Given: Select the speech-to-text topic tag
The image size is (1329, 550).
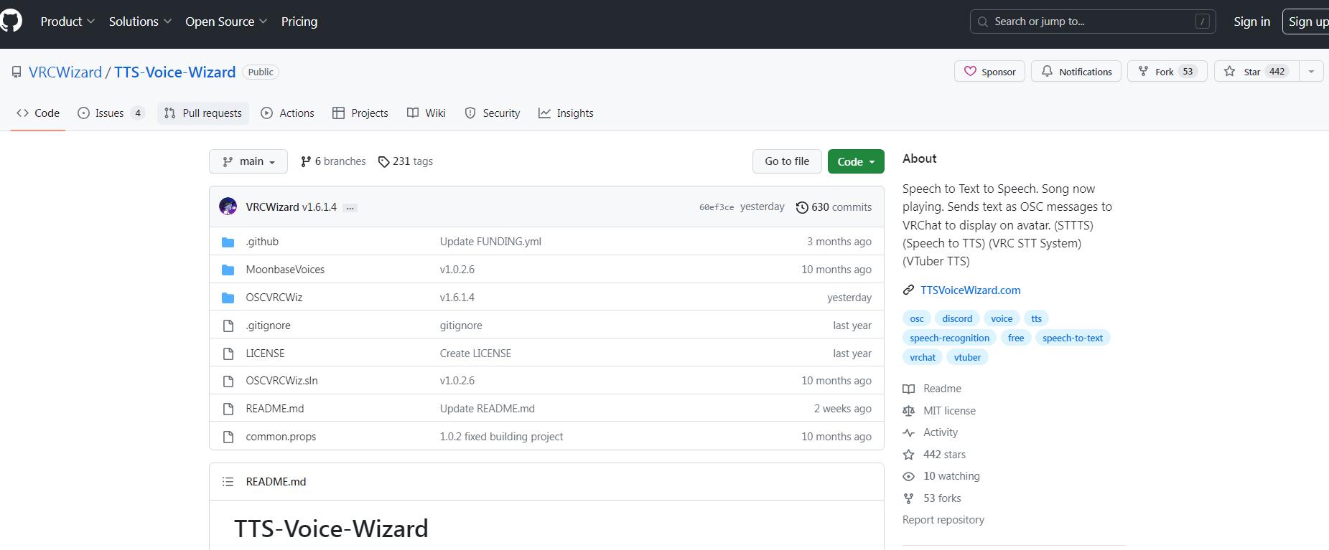Looking at the screenshot, I should [1073, 338].
